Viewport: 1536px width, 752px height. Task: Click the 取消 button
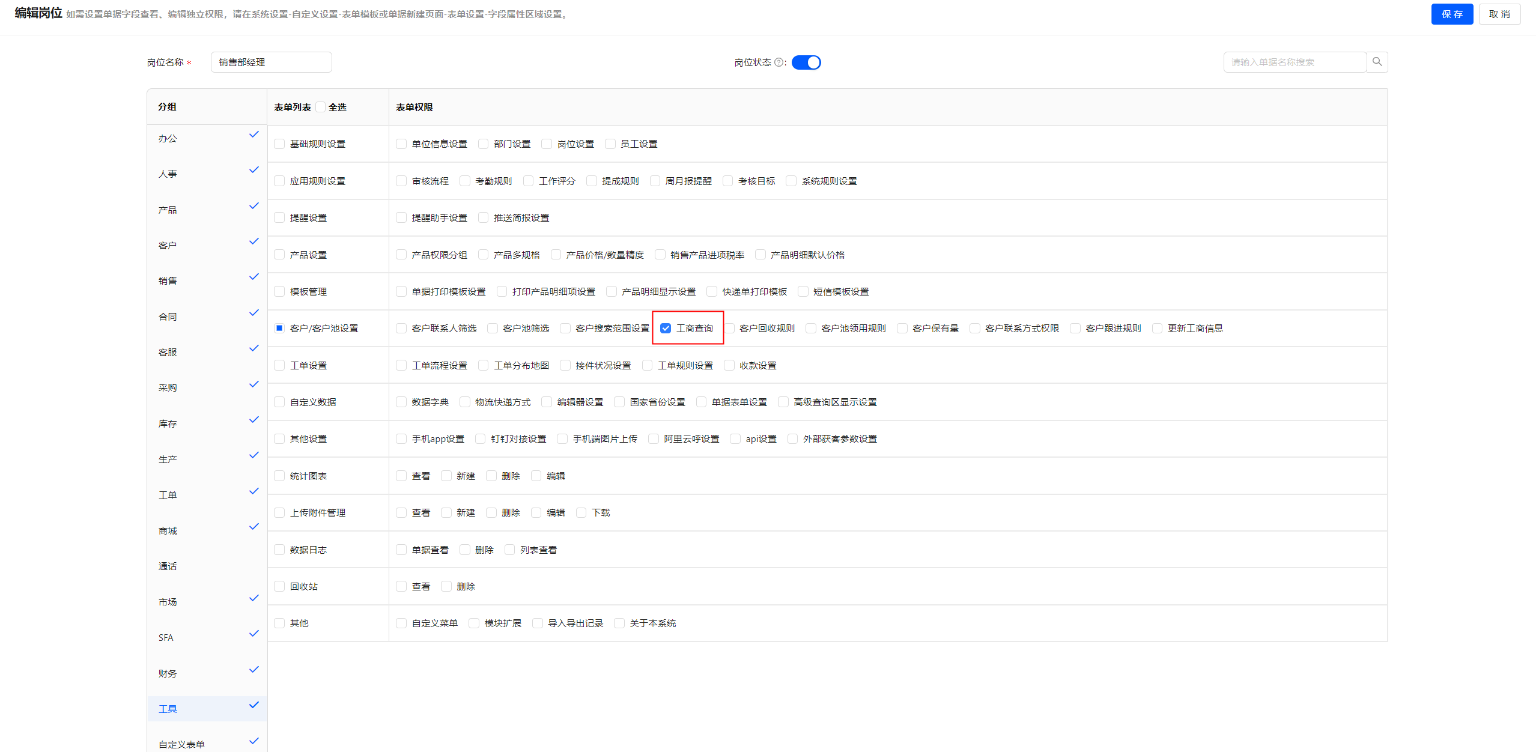(1499, 14)
